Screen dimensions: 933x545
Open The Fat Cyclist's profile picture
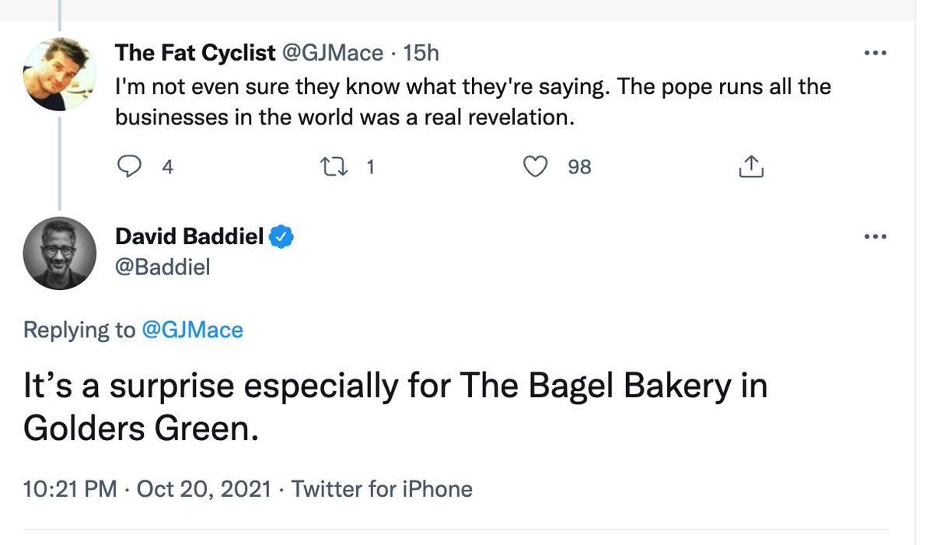click(x=60, y=73)
